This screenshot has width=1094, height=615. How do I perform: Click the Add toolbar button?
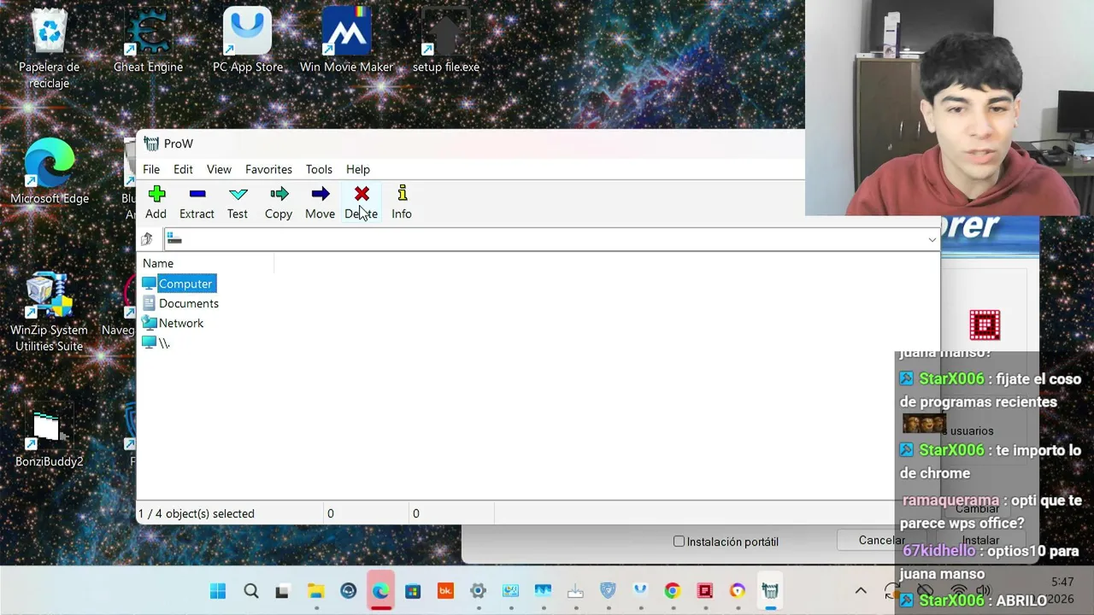[156, 203]
